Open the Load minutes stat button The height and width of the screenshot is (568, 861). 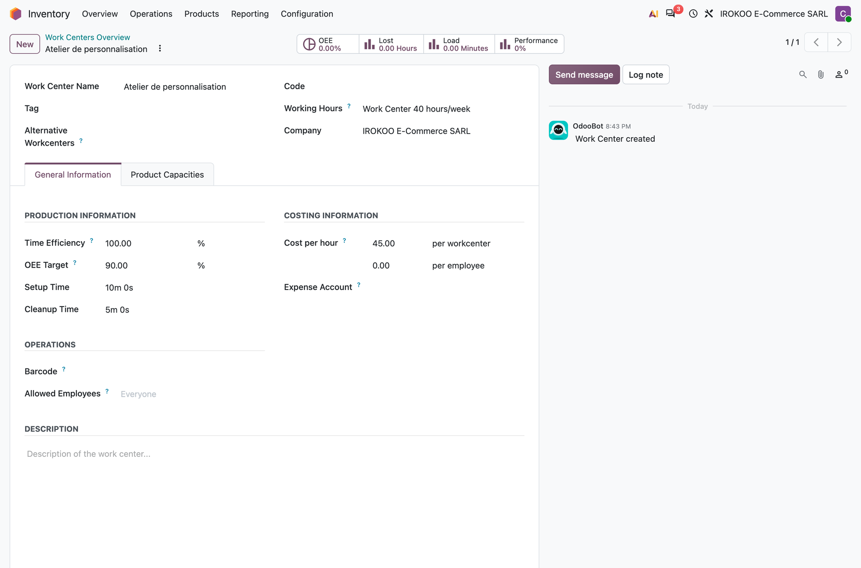click(x=459, y=44)
